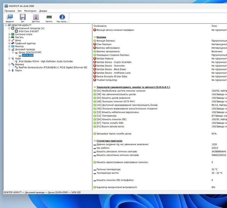Click green check beside Залишився термін служби диска

click(x=95, y=134)
